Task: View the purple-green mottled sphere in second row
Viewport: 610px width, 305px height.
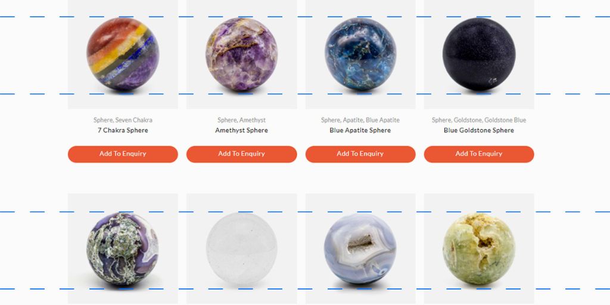Action: point(123,249)
